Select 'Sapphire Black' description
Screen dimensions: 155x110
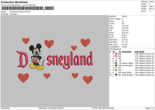[128, 63]
